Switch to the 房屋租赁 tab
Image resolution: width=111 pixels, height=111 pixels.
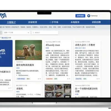coord(32,22)
